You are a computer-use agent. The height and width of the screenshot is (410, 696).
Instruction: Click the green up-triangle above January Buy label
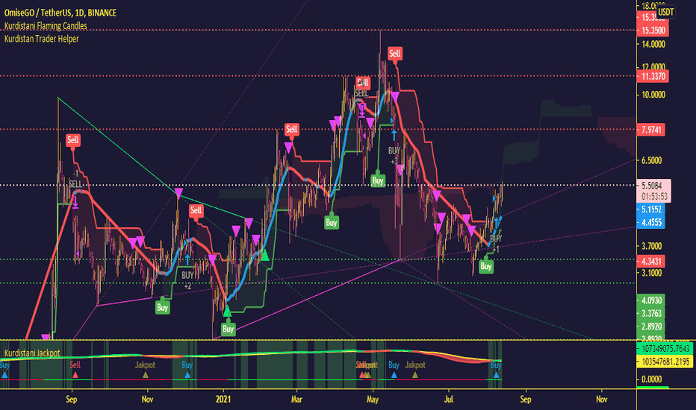click(227, 311)
